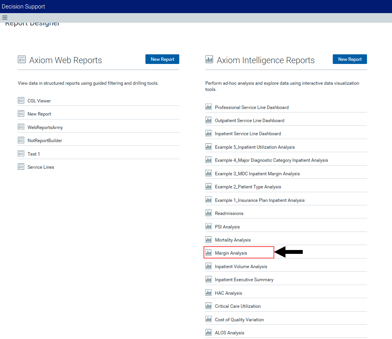
Task: Open the Critical Care Utilization report
Action: point(238,306)
